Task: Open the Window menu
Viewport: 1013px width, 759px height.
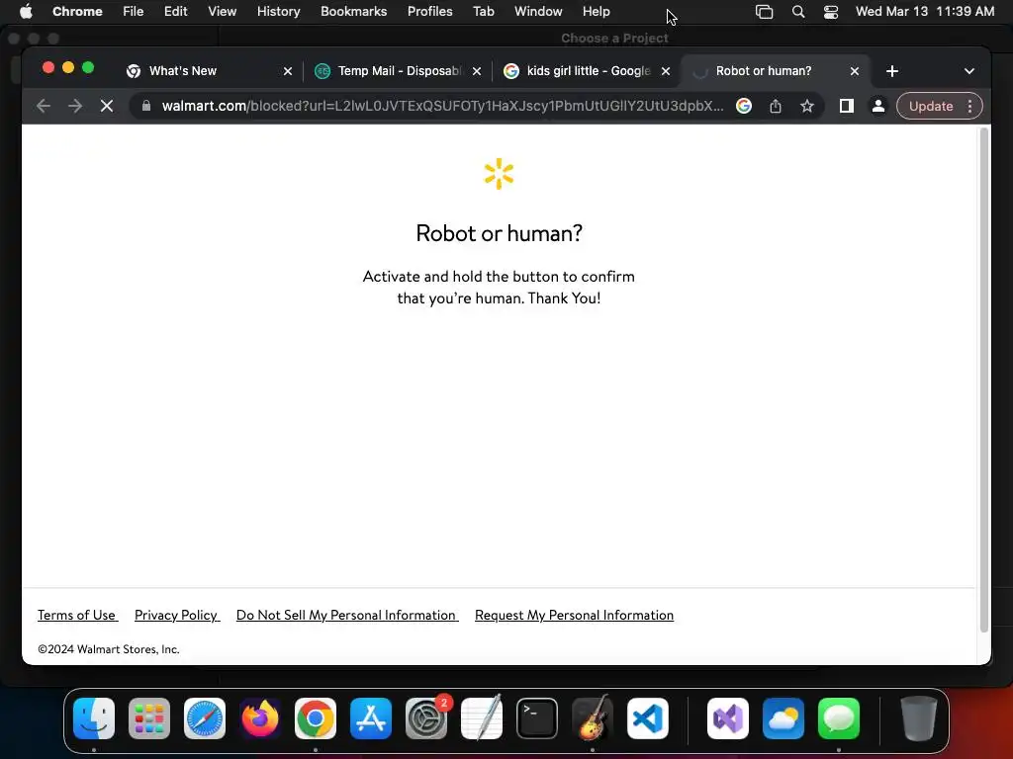Action: point(538,11)
